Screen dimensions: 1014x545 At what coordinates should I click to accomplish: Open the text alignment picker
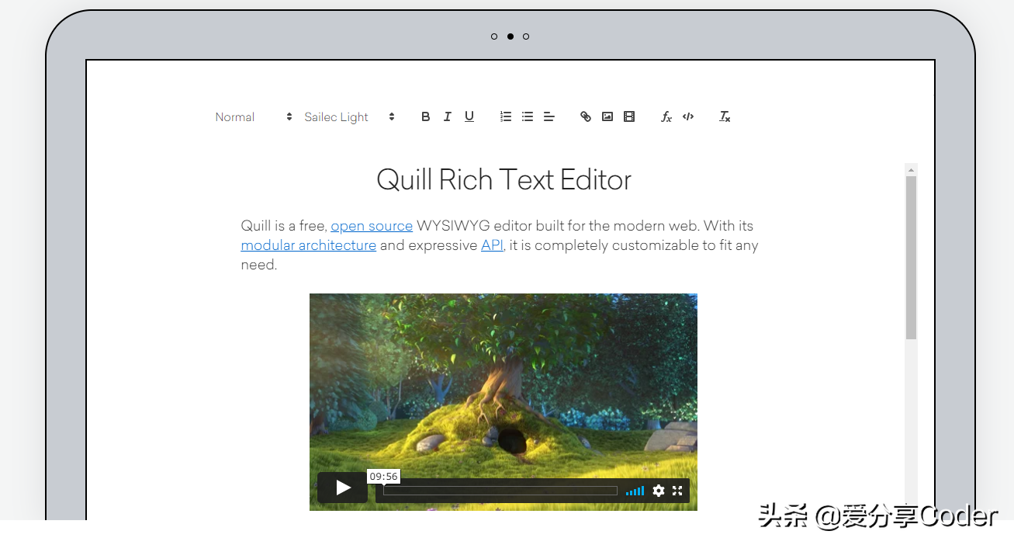pyautogui.click(x=549, y=116)
